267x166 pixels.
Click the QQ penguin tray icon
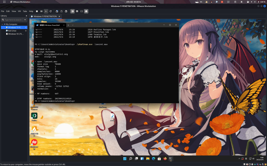point(212,2)
